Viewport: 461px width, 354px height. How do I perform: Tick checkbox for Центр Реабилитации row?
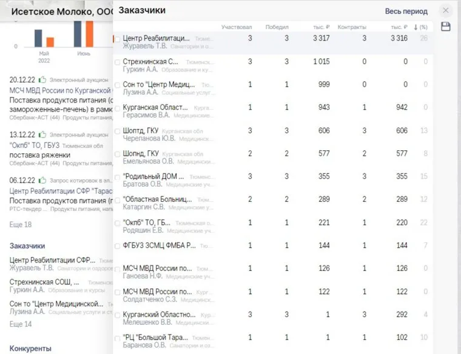pyautogui.click(x=118, y=38)
